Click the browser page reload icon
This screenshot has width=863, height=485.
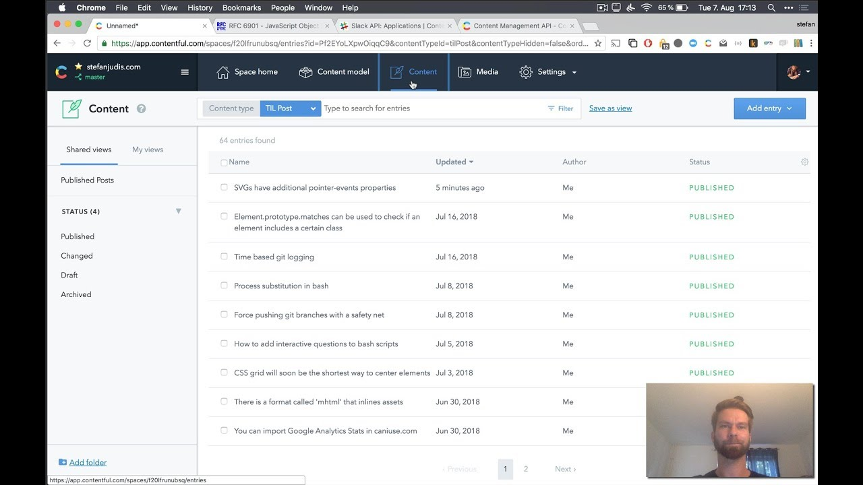[x=87, y=43]
